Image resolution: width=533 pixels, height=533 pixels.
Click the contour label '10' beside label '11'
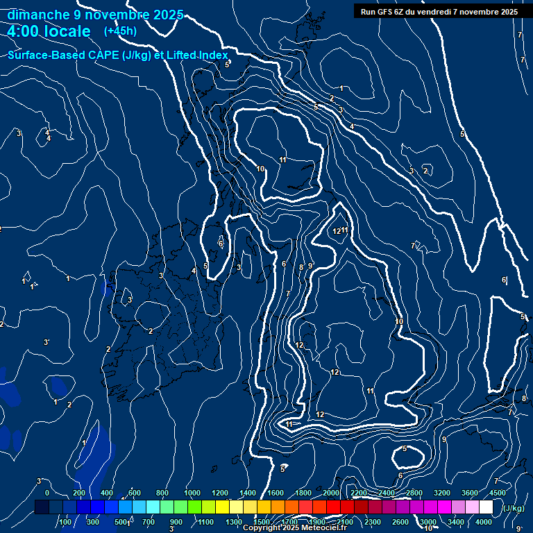coord(260,169)
